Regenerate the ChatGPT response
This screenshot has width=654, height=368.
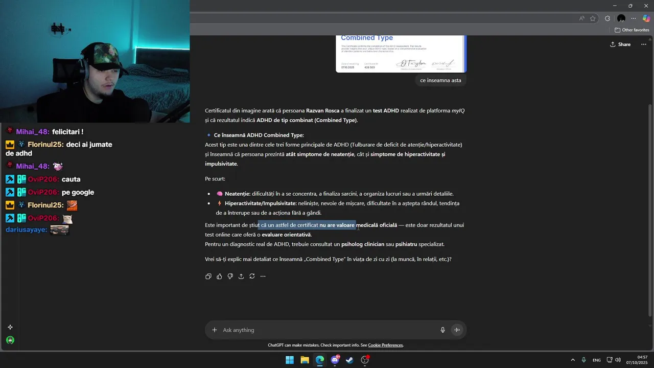pos(252,277)
